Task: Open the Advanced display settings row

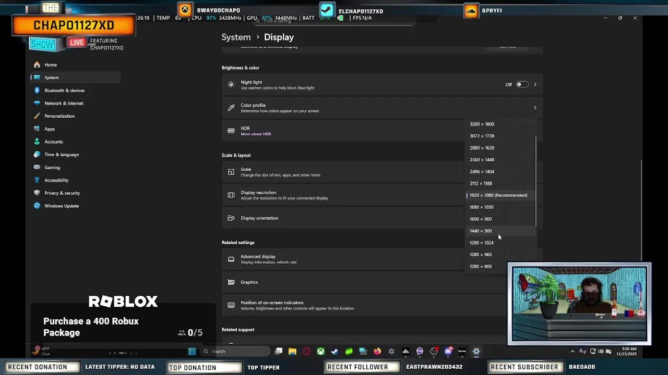Action: tap(382, 259)
